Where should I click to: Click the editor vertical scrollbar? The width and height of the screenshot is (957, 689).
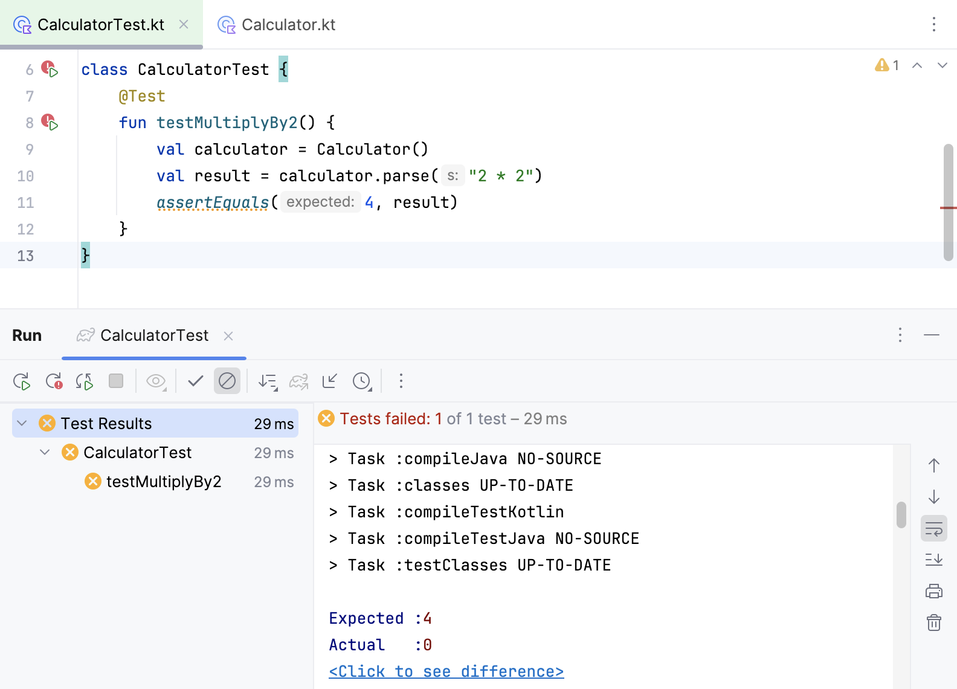948,202
